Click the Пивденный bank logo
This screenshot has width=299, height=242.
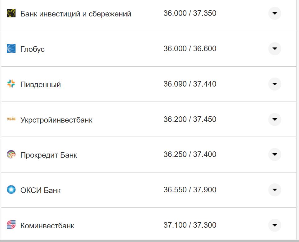coord(11,84)
